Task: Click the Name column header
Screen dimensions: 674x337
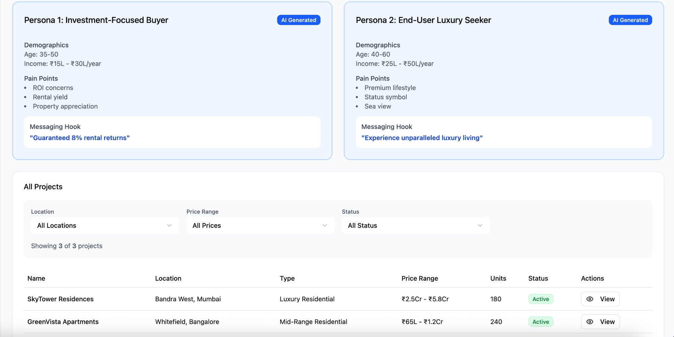Action: click(36, 278)
